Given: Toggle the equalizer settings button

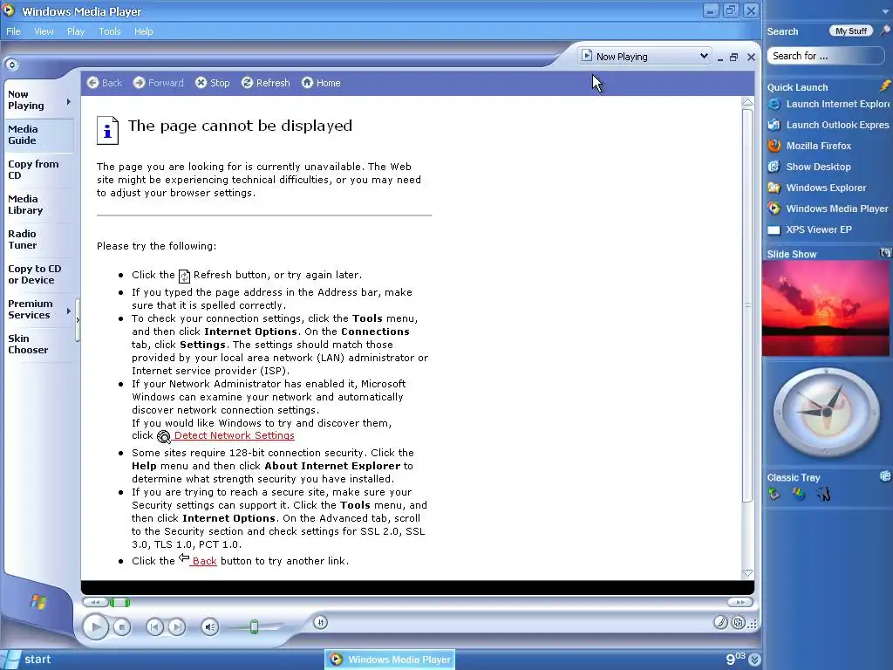Looking at the screenshot, I should (x=321, y=622).
